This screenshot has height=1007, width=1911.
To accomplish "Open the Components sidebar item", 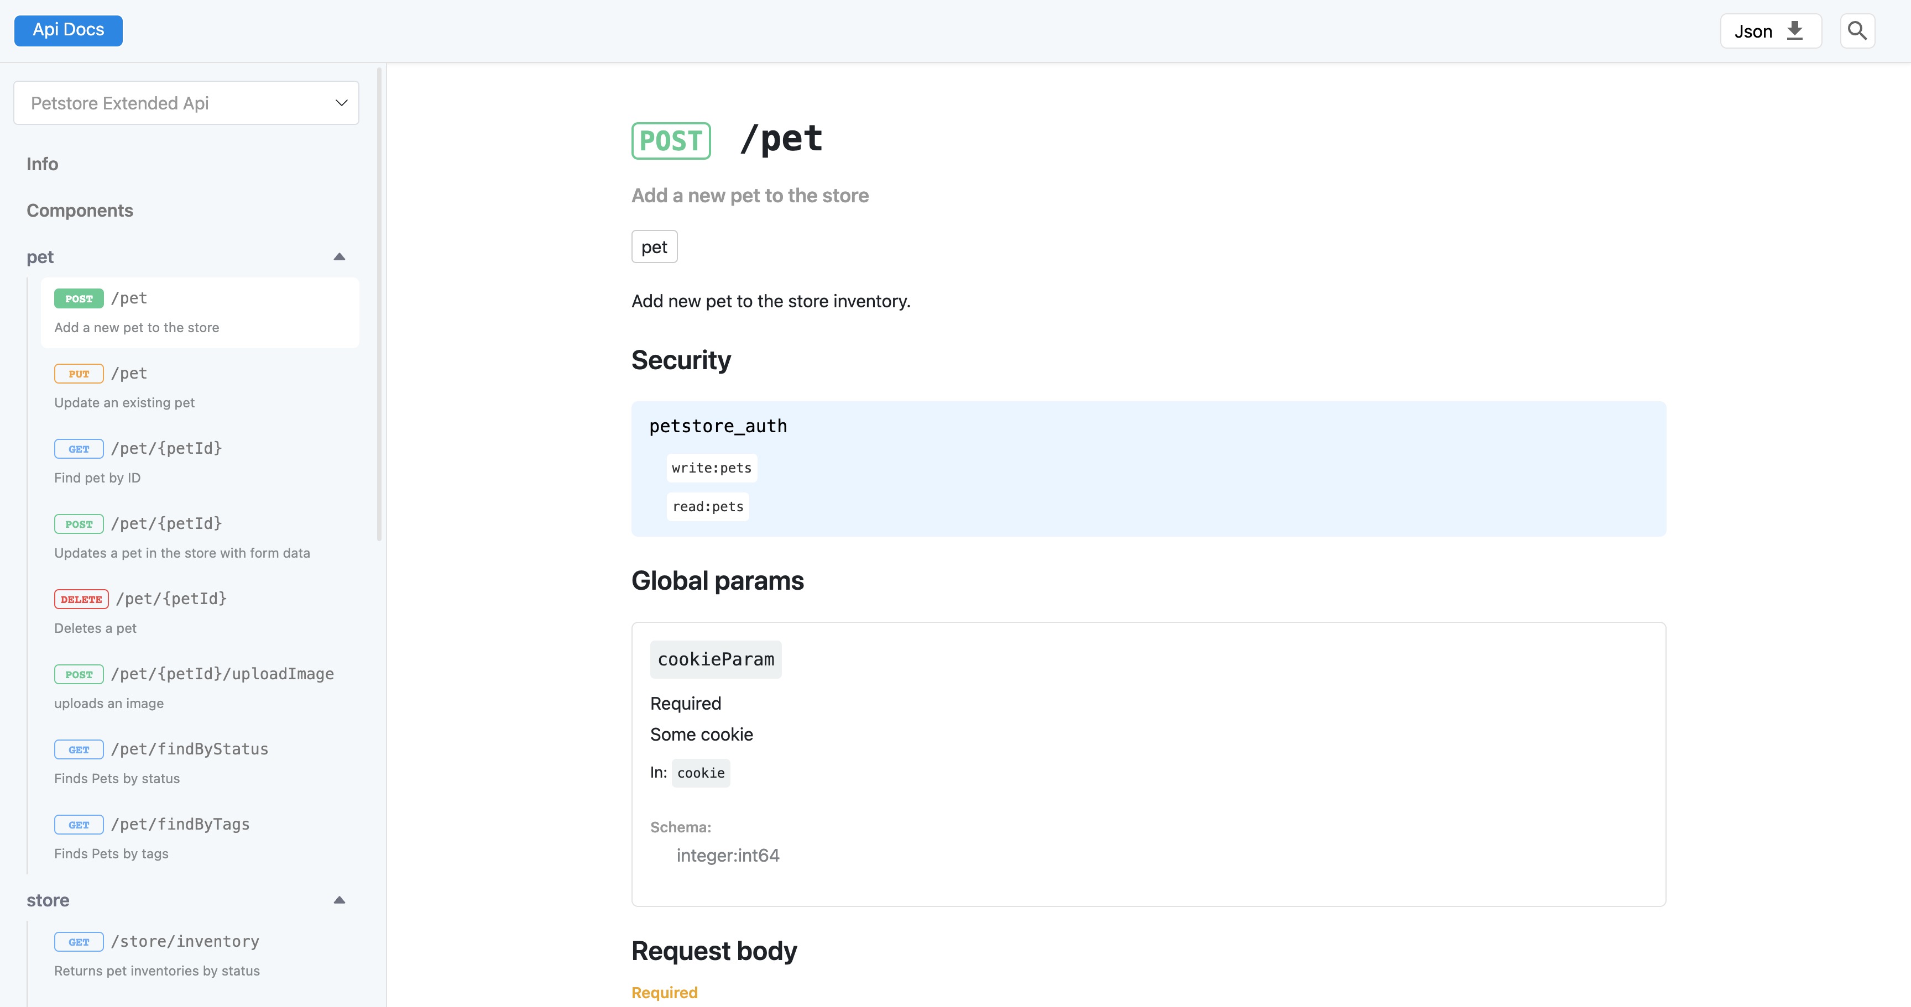I will [x=80, y=211].
